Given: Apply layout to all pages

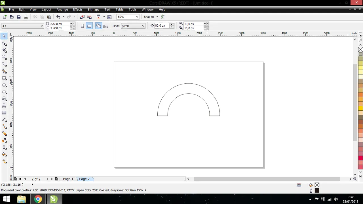Looking at the screenshot, I should coord(98,26).
